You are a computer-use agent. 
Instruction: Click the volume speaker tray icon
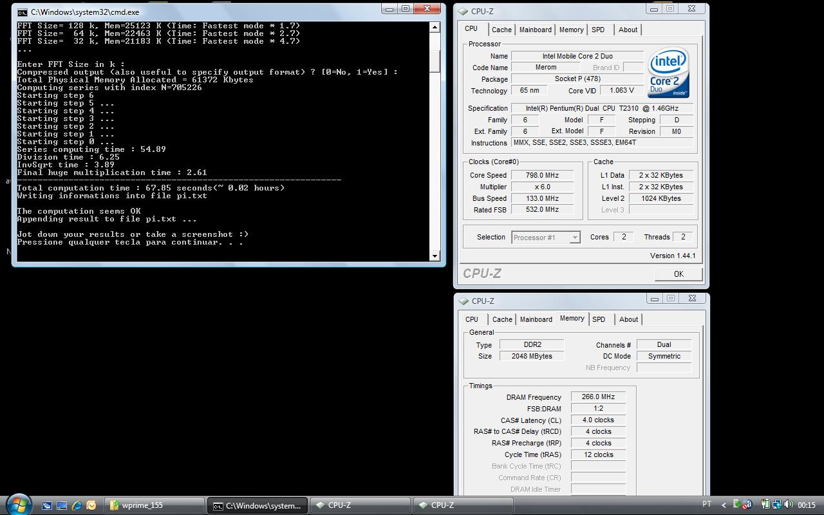point(789,505)
